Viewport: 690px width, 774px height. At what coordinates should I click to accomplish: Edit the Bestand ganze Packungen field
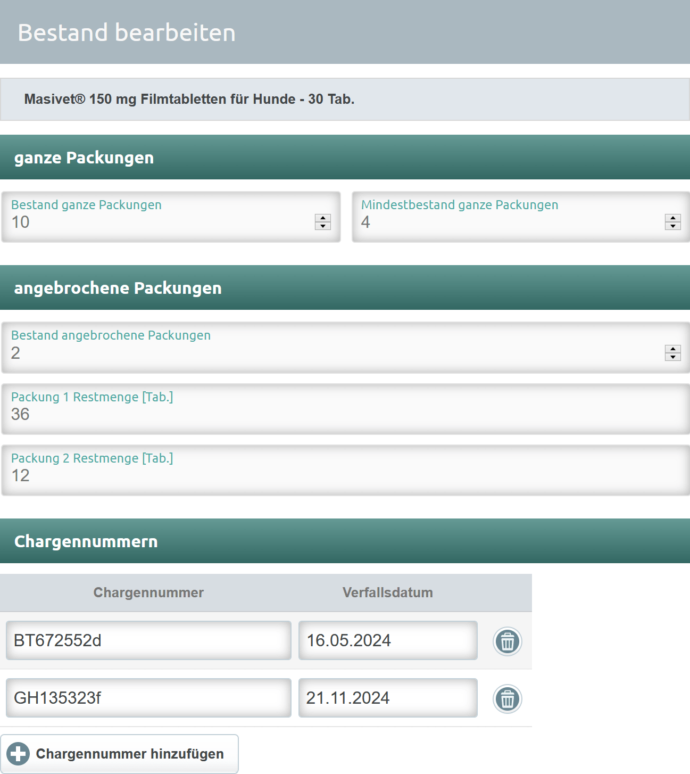[x=171, y=217]
